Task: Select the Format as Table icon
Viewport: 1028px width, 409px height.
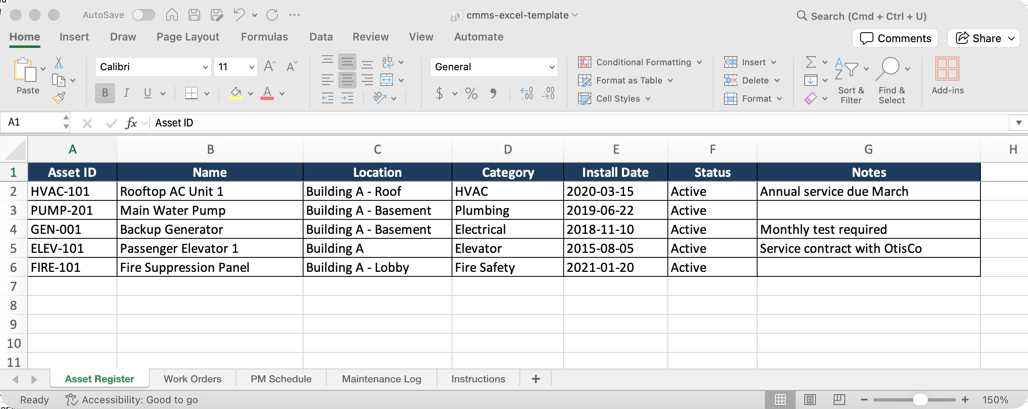Action: click(x=586, y=81)
